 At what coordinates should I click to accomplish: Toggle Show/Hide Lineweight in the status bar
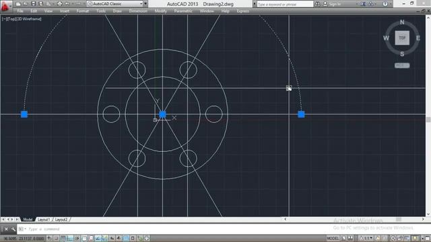(x=119, y=238)
